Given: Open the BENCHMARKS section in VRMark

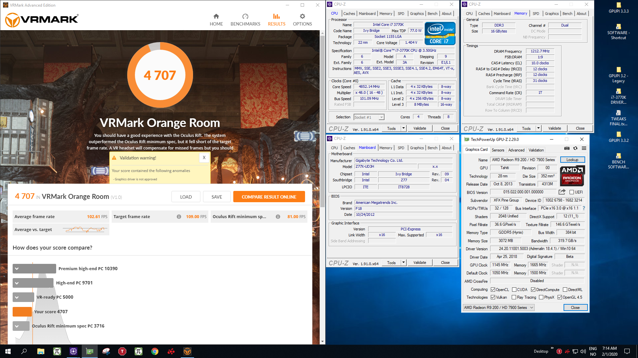Looking at the screenshot, I should (x=245, y=20).
